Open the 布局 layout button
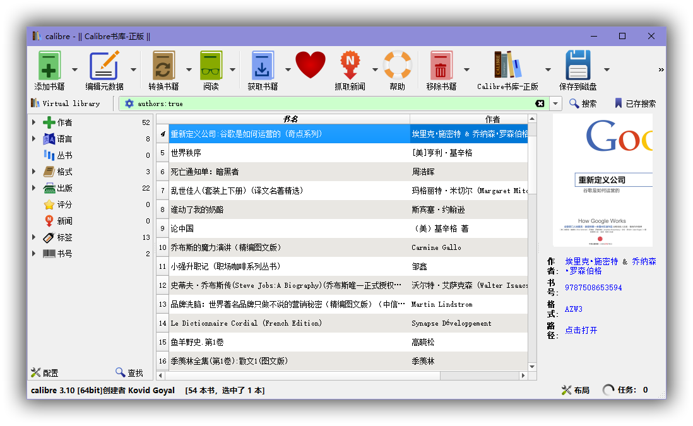The image size is (693, 426). click(x=576, y=390)
